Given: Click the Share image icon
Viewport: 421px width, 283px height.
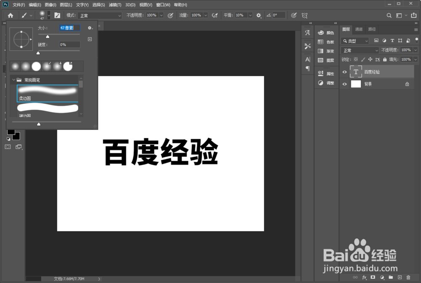Looking at the screenshot, I should pyautogui.click(x=414, y=15).
